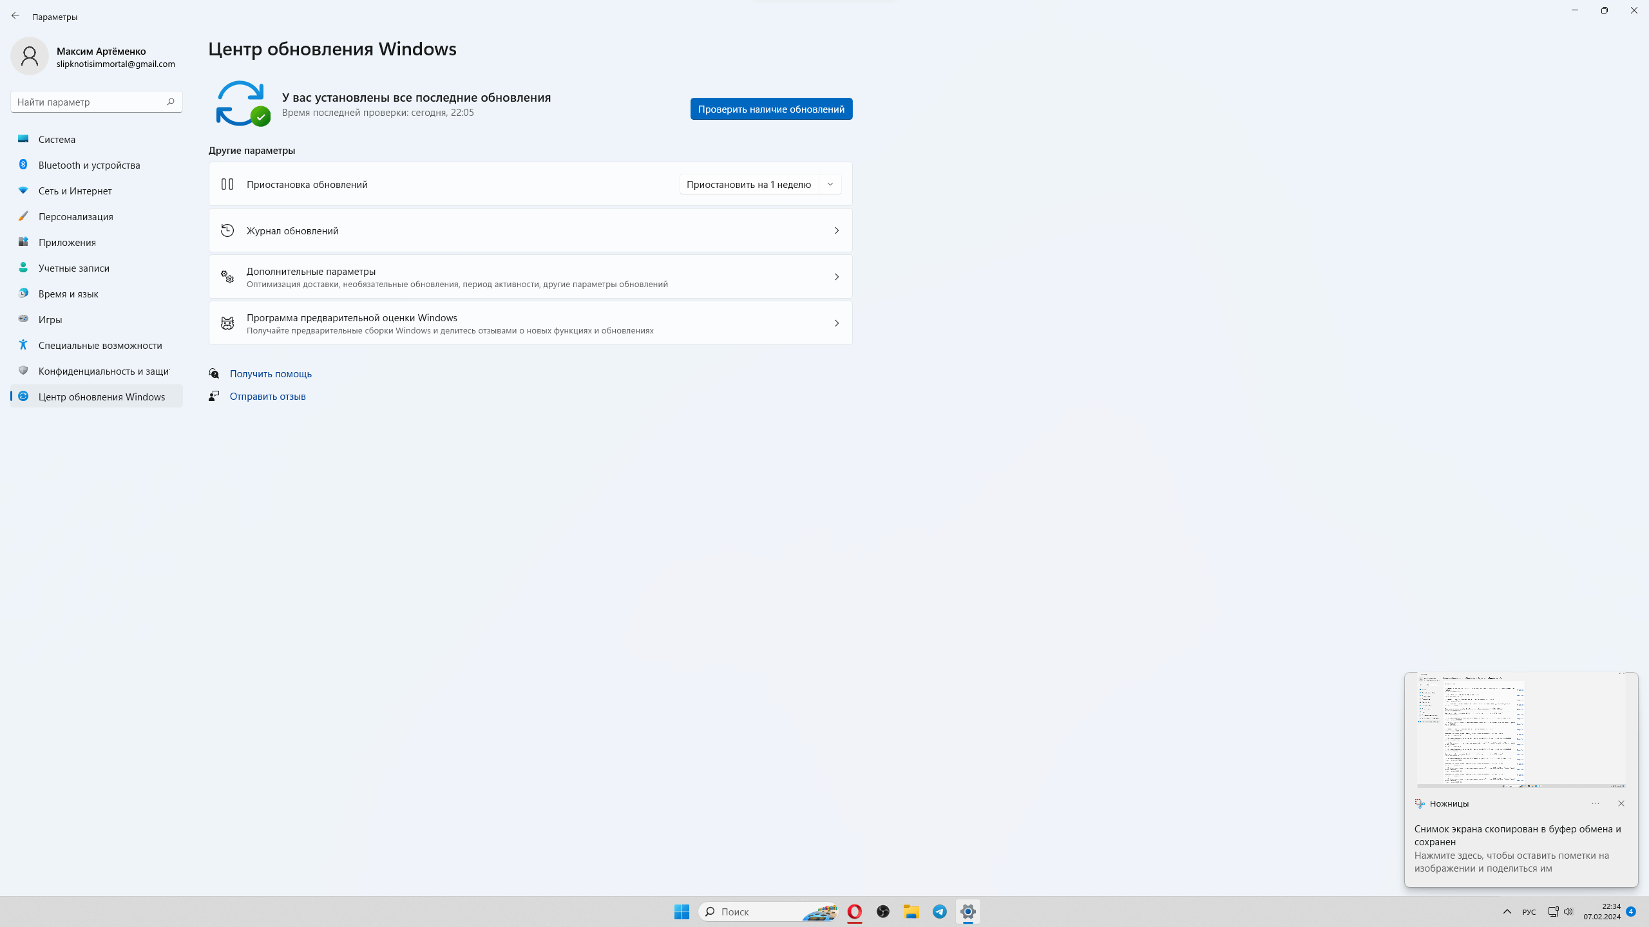Click email slipknotisimmortal@gmail.com
Image resolution: width=1649 pixels, height=927 pixels.
coord(116,64)
